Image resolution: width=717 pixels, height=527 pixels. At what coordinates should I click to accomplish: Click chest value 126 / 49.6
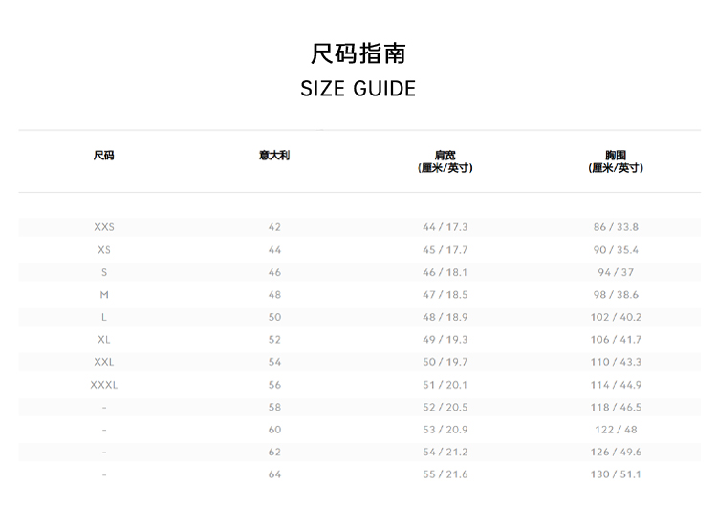[x=616, y=452]
